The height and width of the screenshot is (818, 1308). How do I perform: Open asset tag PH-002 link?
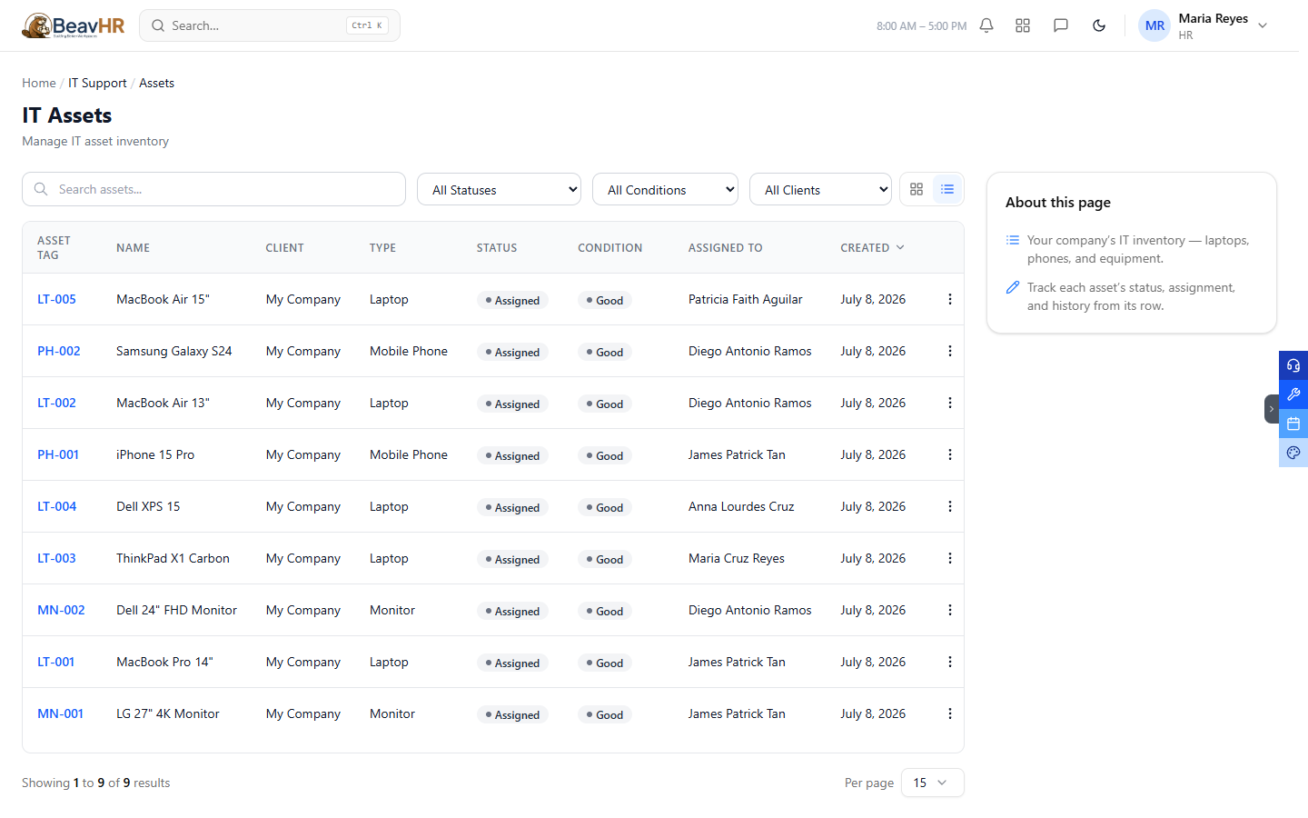(59, 351)
